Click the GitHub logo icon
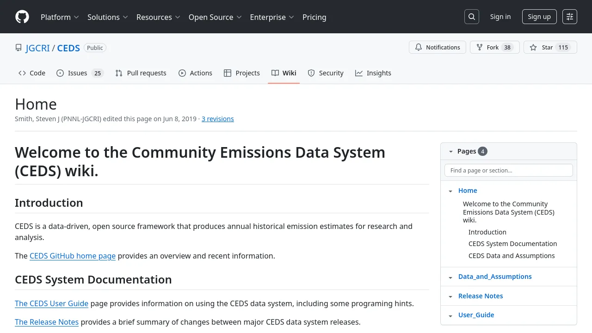The width and height of the screenshot is (592, 333). [x=22, y=17]
